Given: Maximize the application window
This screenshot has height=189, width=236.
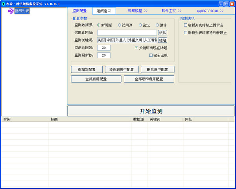Looking at the screenshot, I should click(x=227, y=4).
